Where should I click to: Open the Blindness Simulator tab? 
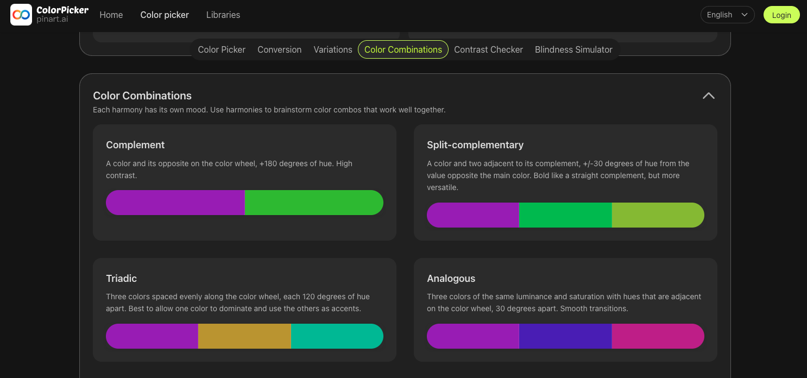[573, 49]
